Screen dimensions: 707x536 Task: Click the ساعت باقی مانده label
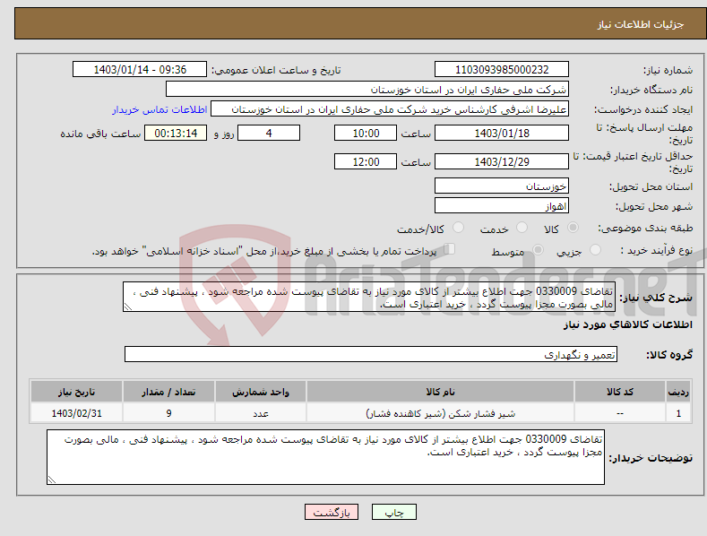coord(100,134)
